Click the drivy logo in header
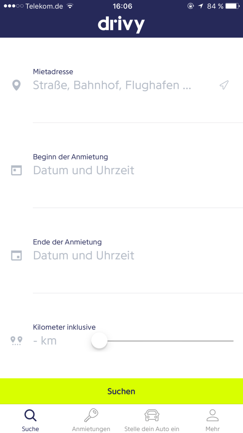 pyautogui.click(x=121, y=24)
